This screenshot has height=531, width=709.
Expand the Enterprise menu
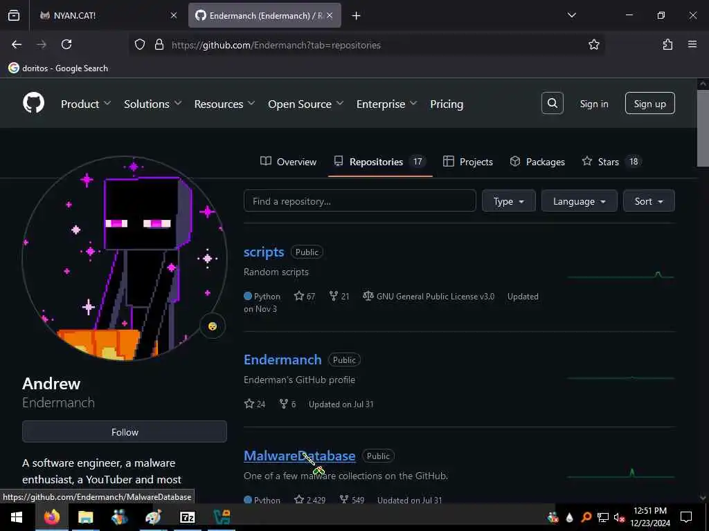pyautogui.click(x=386, y=104)
